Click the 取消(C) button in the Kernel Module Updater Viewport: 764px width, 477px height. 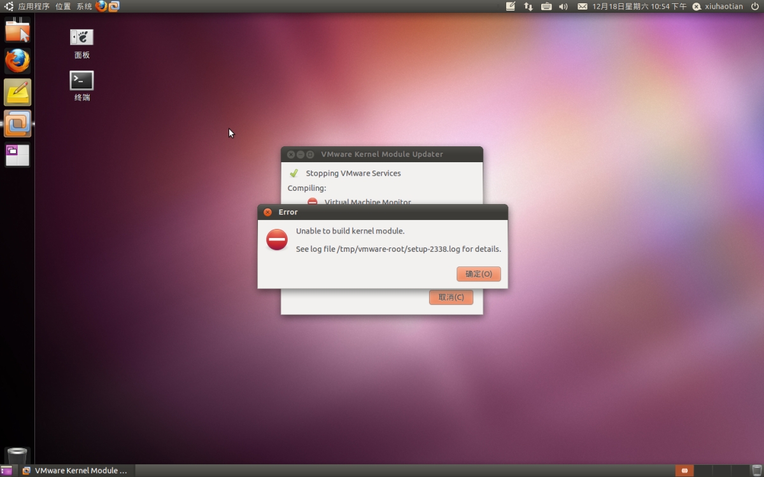451,297
